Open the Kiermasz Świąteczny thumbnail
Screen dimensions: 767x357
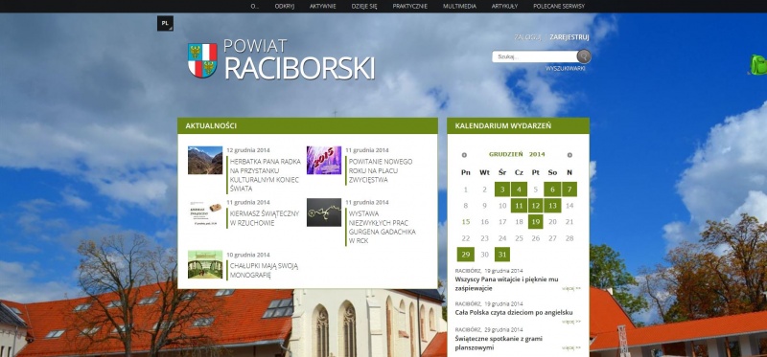click(205, 212)
